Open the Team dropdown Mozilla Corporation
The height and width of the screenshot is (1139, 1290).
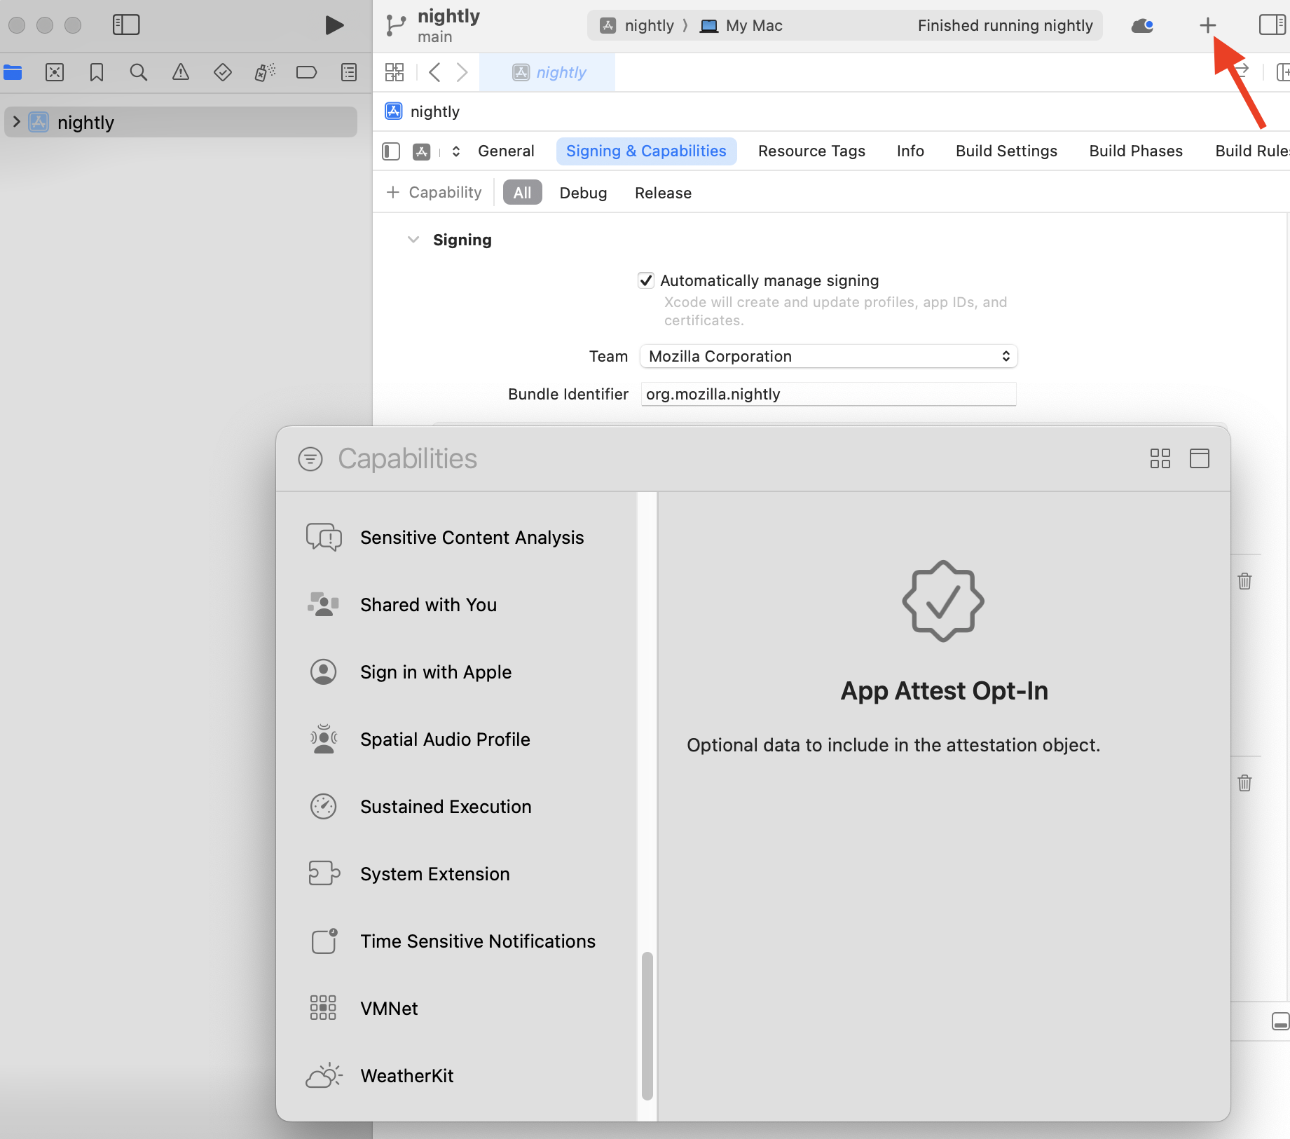(828, 356)
